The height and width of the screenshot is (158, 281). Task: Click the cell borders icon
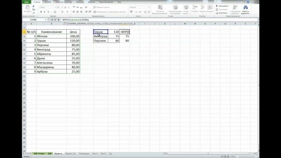click(55, 12)
